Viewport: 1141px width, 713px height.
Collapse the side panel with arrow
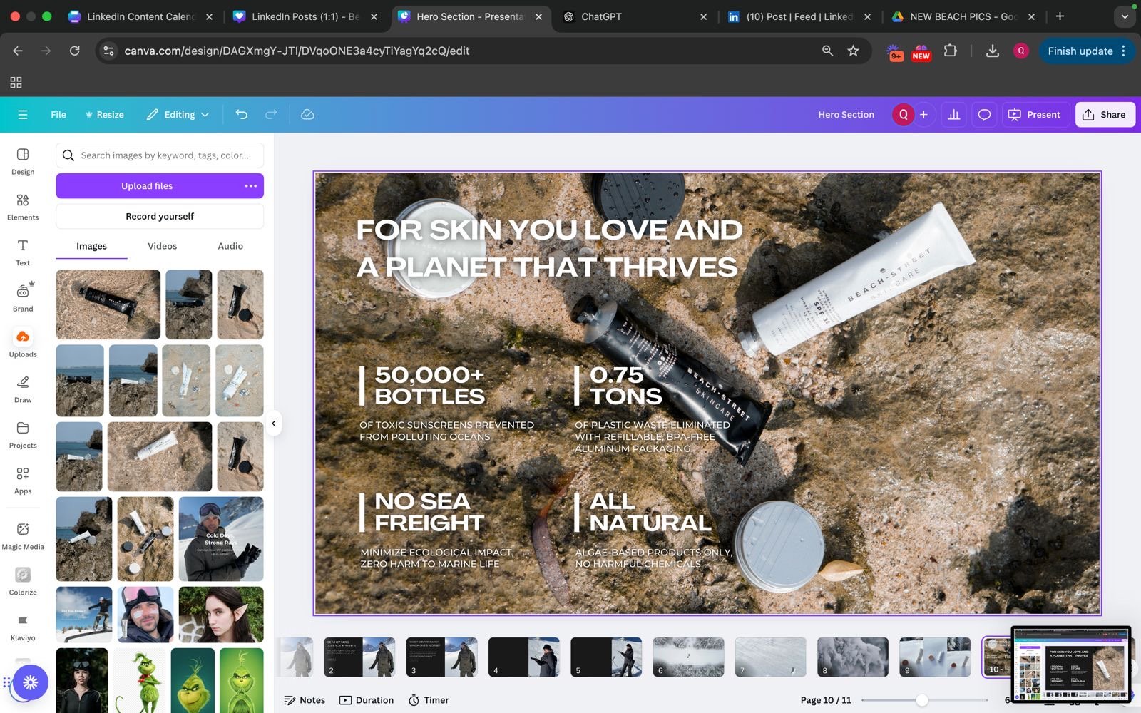274,424
